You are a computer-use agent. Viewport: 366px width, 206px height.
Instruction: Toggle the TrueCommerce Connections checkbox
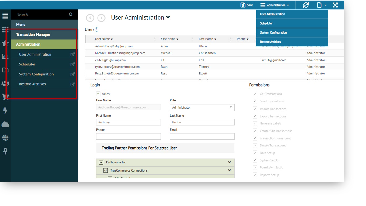coord(106,170)
